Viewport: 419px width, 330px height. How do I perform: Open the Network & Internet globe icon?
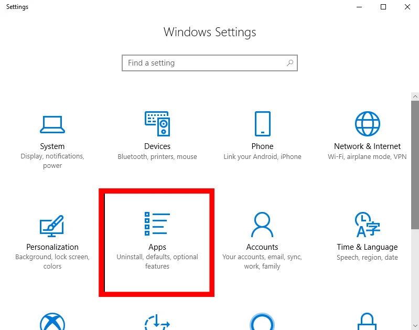click(x=368, y=123)
